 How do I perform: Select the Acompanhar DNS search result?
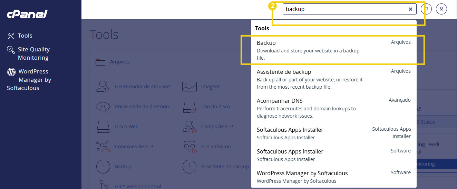tap(333, 108)
